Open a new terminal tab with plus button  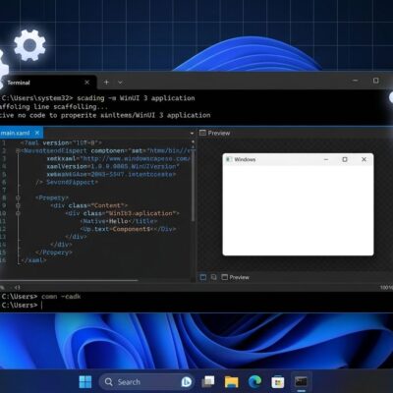click(x=106, y=83)
